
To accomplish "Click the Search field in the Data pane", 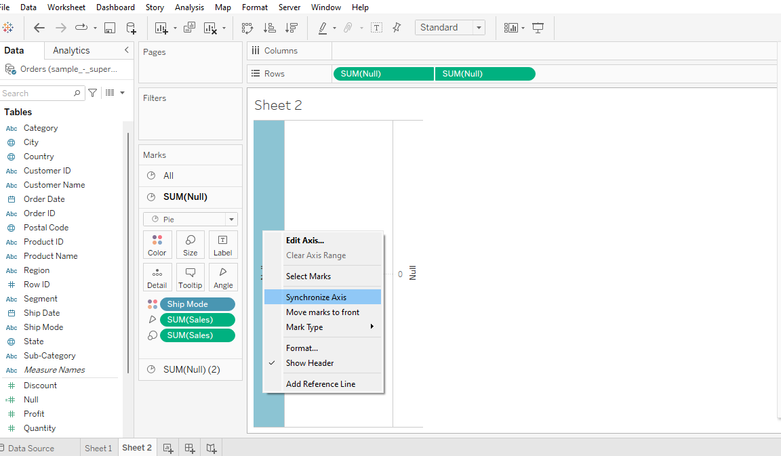I will coord(41,93).
